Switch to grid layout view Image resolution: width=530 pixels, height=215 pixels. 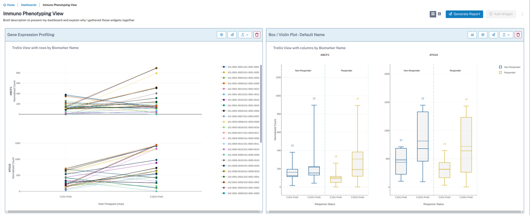[x=433, y=14]
